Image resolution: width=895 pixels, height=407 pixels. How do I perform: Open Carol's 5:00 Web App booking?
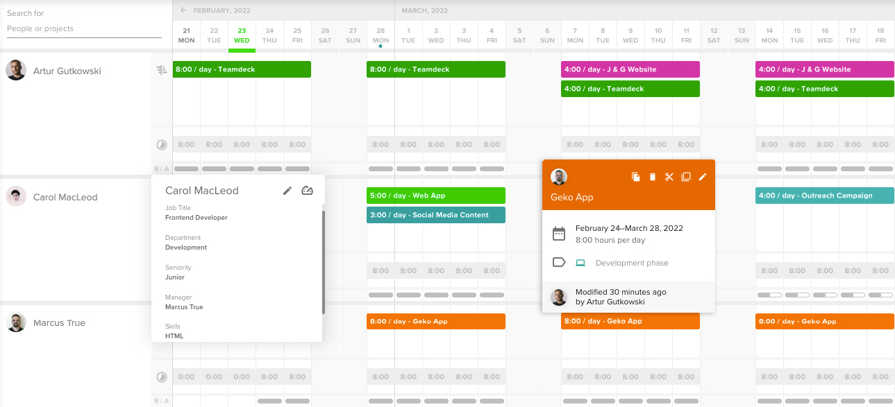pyautogui.click(x=436, y=196)
